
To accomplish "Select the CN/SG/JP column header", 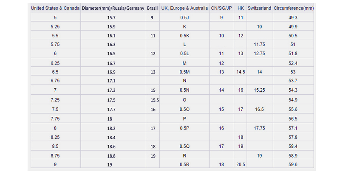I will pos(221,8).
